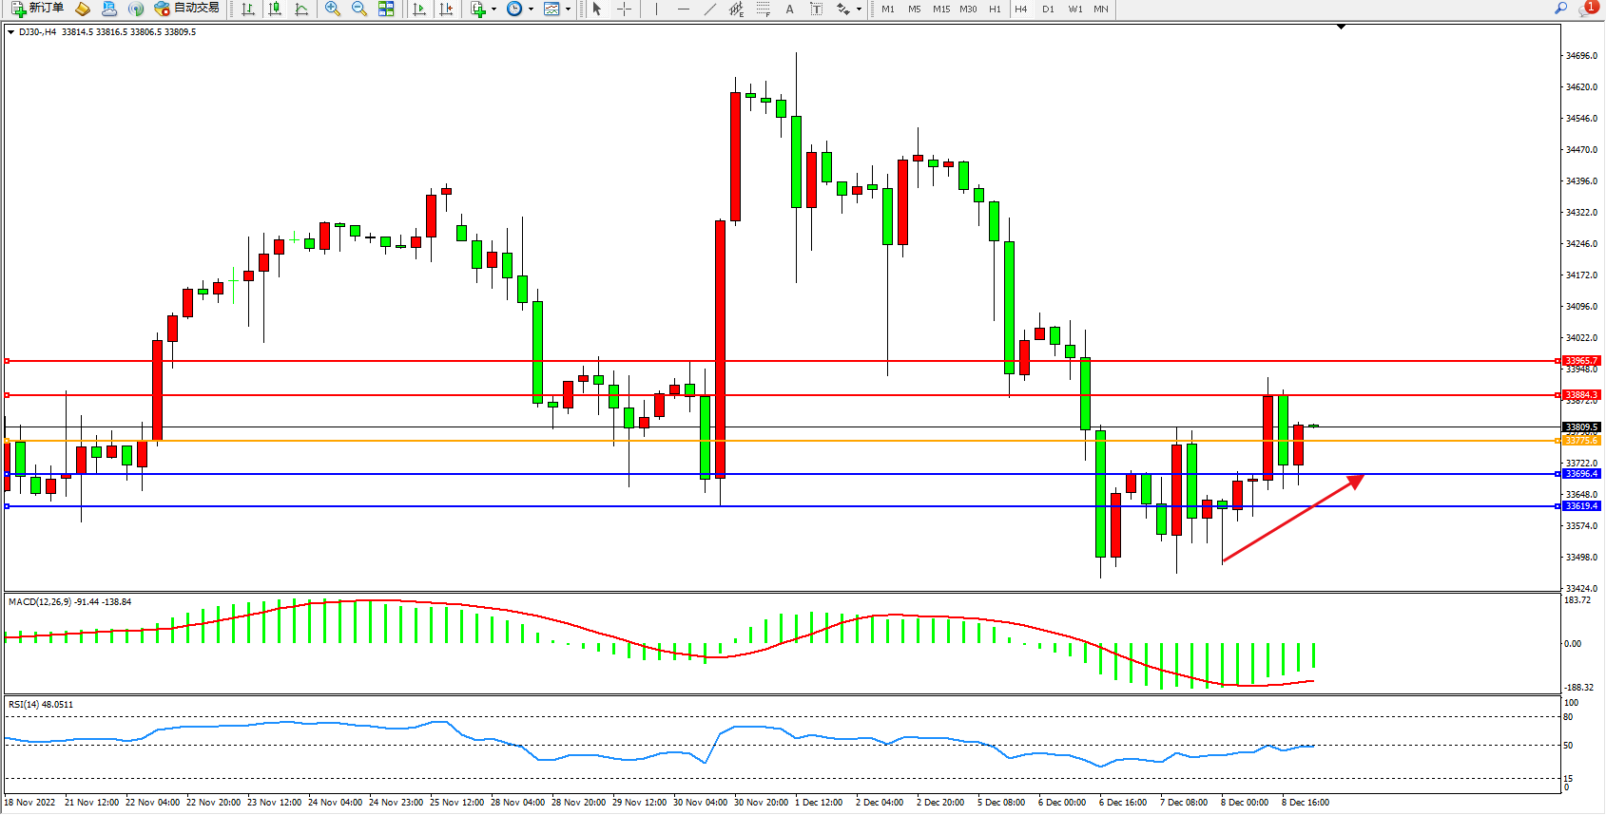Click the tile windows icon
The height and width of the screenshot is (815, 1606).
click(386, 9)
